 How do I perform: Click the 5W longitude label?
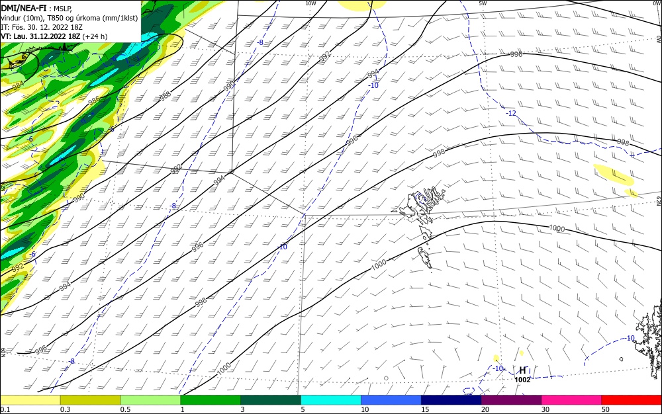(x=483, y=3)
